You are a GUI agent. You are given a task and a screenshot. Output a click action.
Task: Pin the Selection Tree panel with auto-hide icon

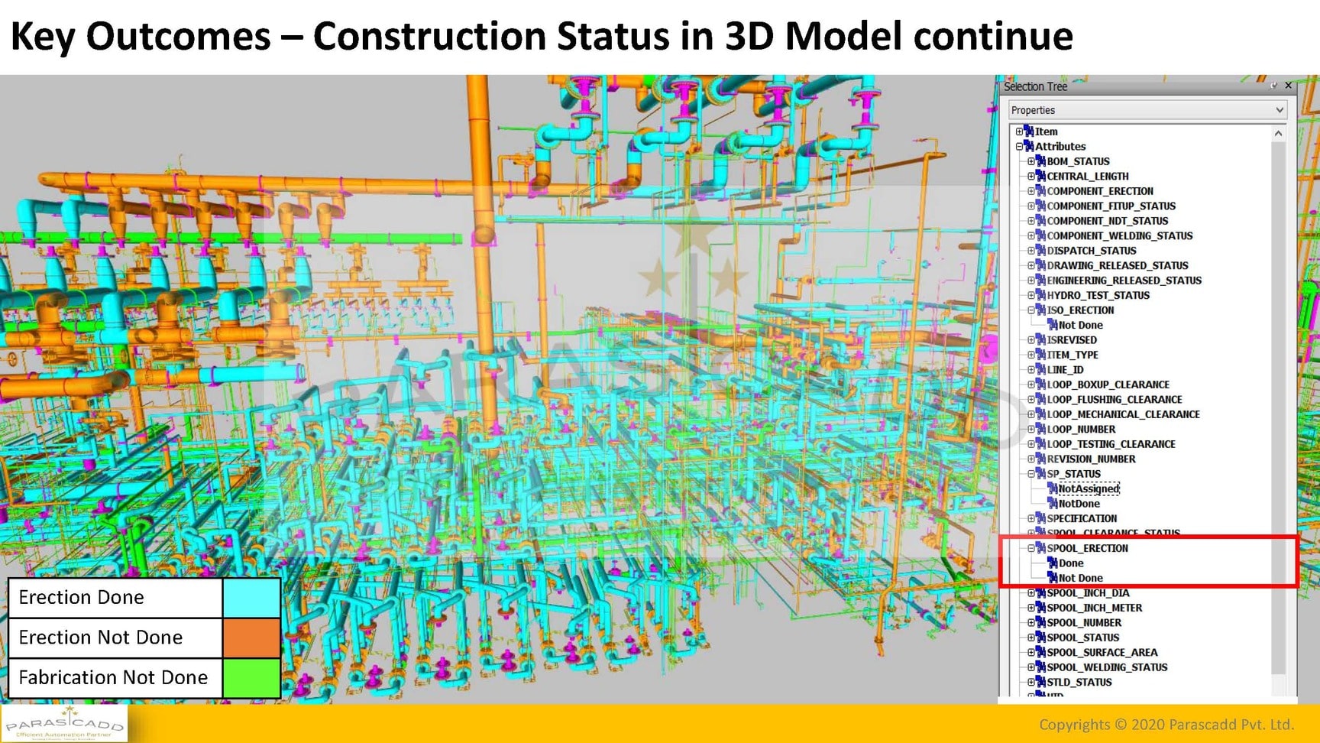pyautogui.click(x=1273, y=86)
